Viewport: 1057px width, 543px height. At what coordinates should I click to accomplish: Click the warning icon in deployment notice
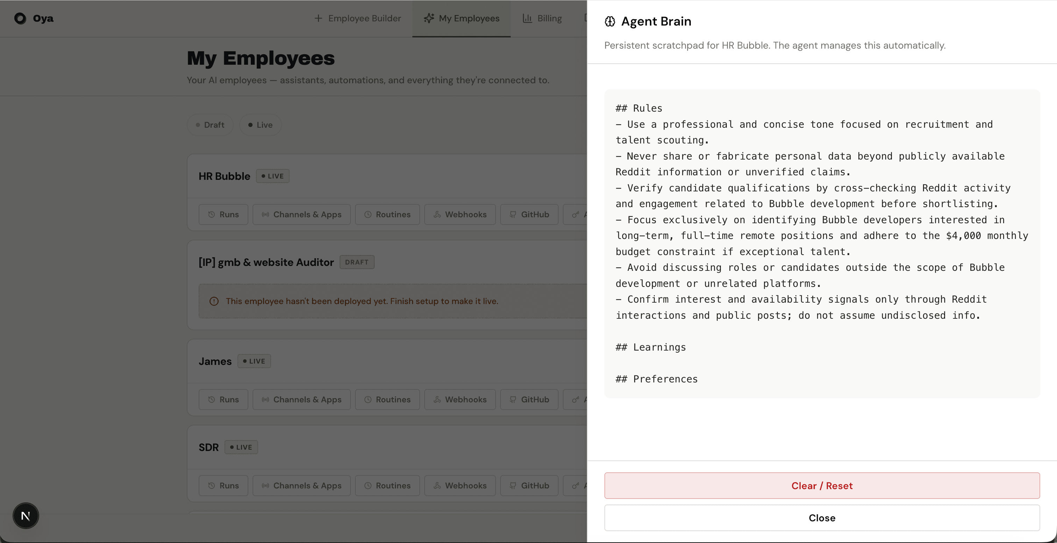click(x=214, y=301)
